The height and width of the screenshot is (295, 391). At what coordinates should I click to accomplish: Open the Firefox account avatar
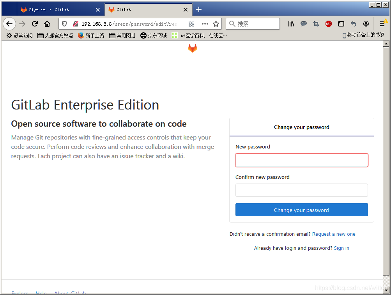366,24
